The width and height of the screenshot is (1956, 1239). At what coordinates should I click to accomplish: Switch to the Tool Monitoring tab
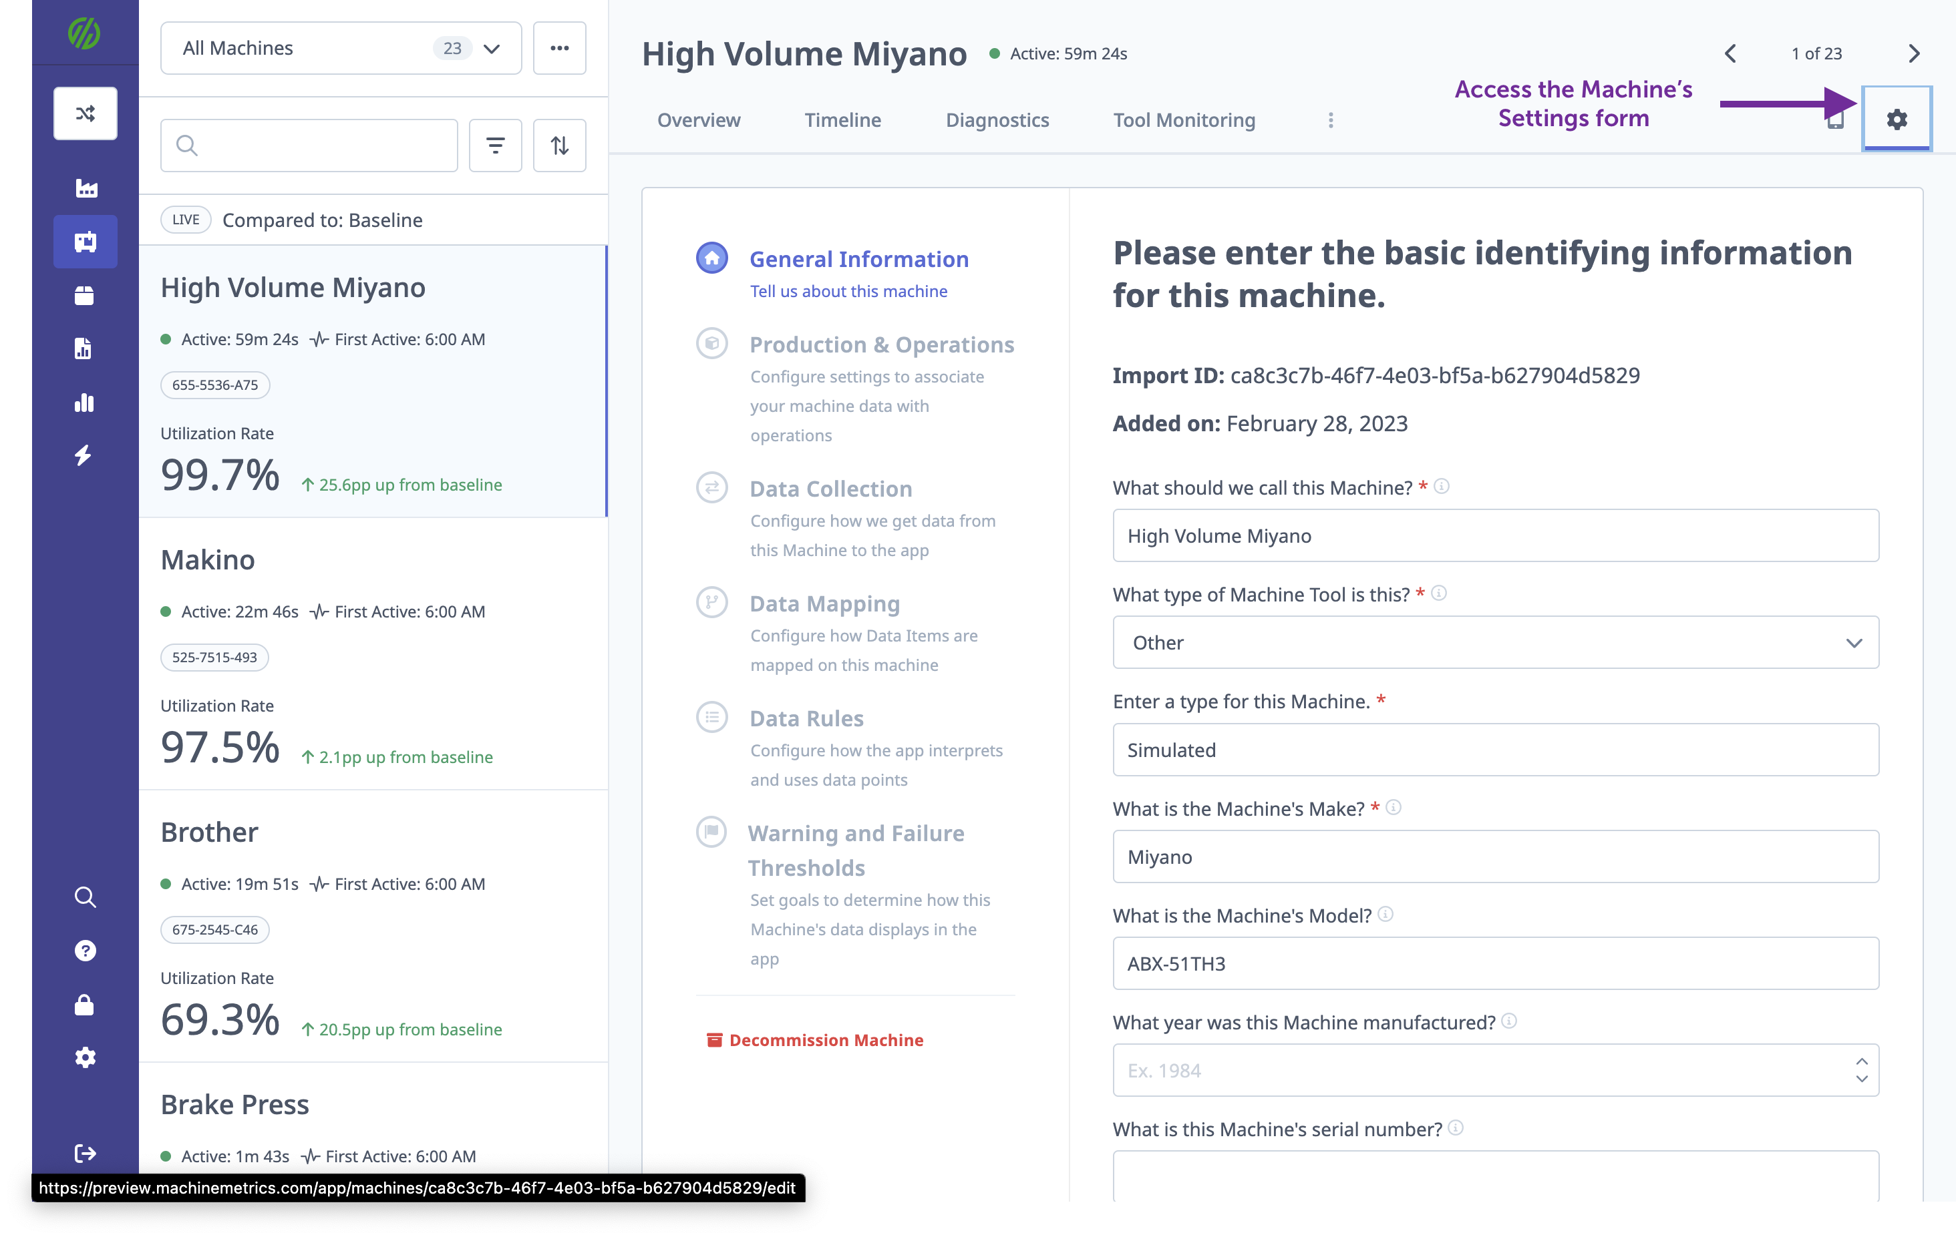tap(1184, 120)
